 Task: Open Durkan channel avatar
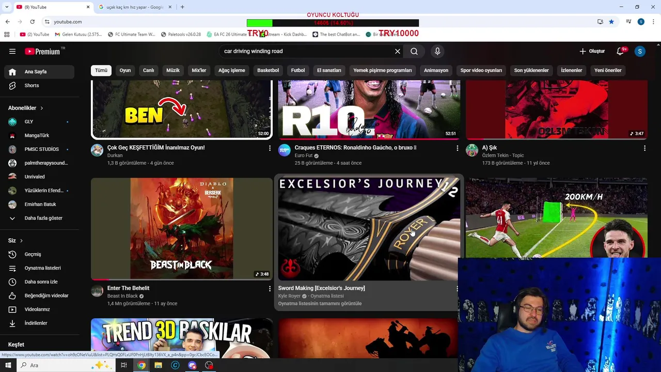(x=97, y=150)
